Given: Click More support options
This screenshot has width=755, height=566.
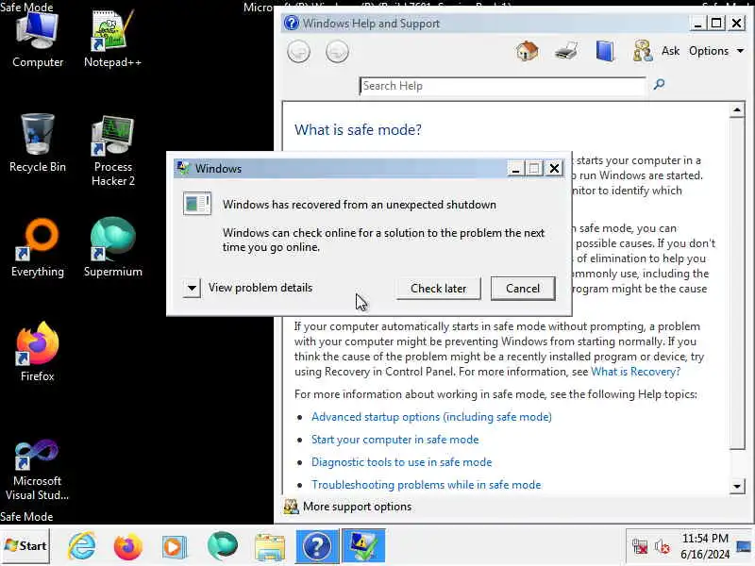Looking at the screenshot, I should pyautogui.click(x=357, y=507).
